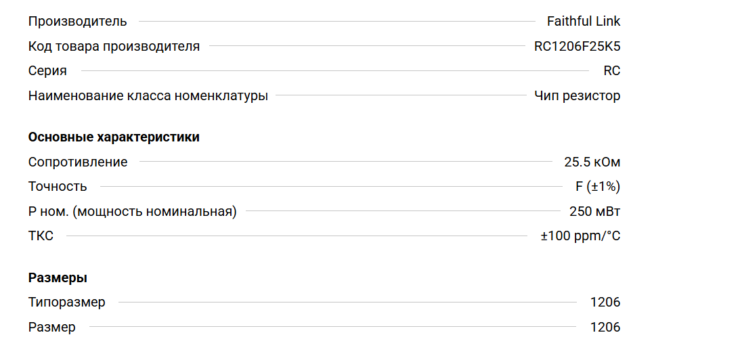Click the Производитель label
The width and height of the screenshot is (740, 358).
tap(77, 22)
